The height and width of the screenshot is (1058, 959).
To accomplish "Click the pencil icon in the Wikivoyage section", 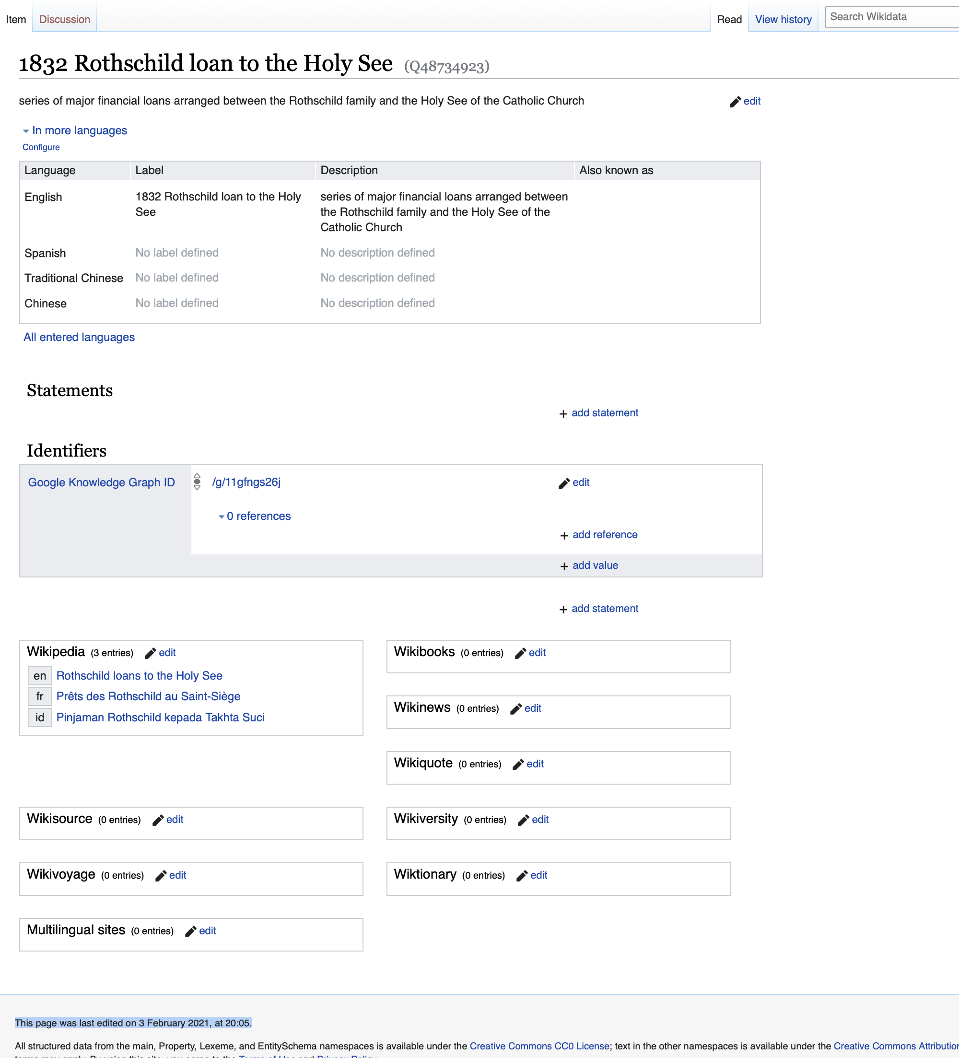I will pos(161,876).
